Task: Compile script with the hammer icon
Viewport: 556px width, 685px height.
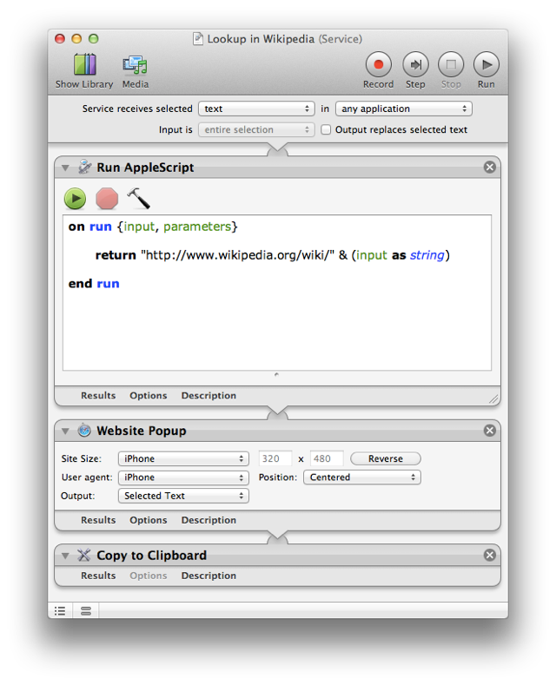Action: (x=138, y=199)
